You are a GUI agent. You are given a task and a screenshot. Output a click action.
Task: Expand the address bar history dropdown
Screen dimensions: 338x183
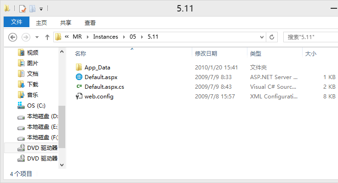(262, 37)
